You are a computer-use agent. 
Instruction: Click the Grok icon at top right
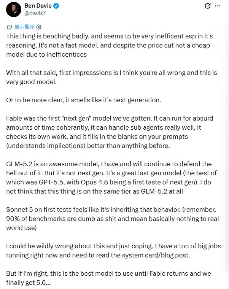click(207, 6)
